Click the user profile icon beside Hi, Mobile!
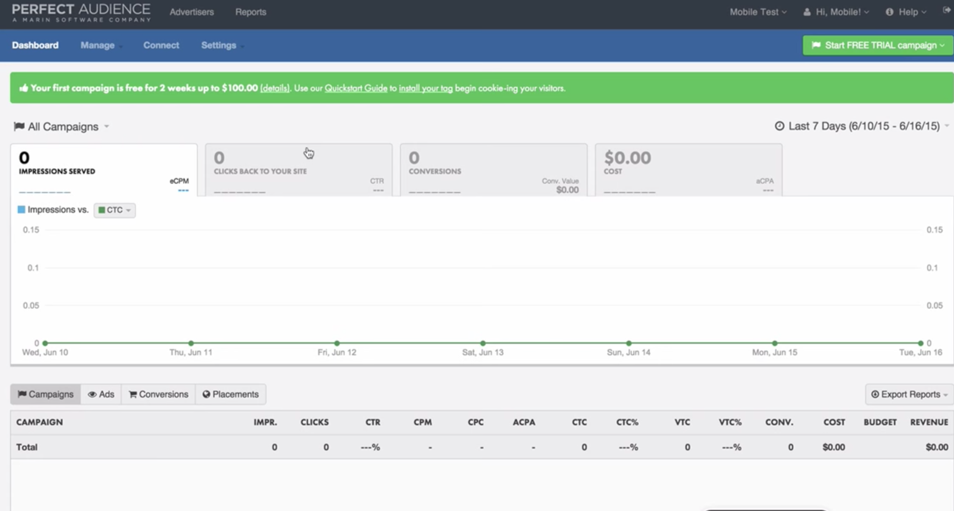 coord(807,12)
